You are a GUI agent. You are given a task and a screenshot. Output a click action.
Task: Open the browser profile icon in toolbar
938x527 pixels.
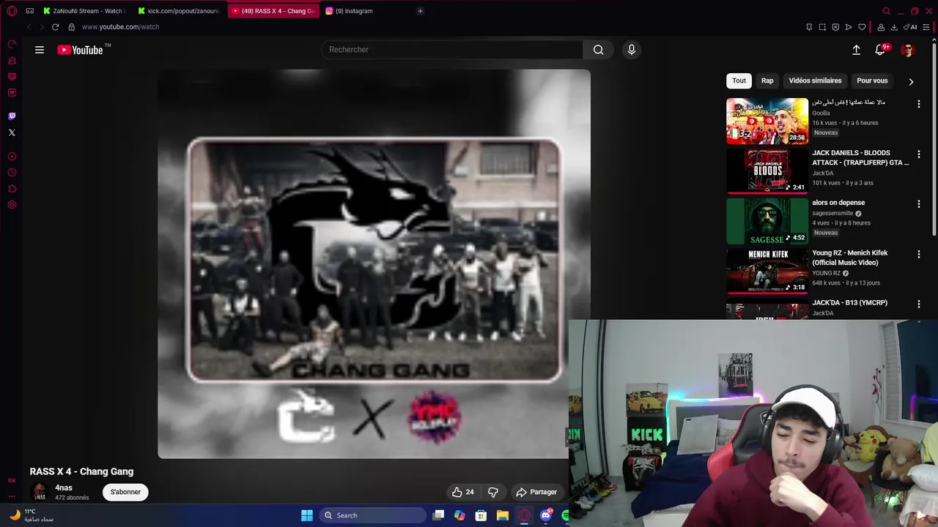click(881, 27)
